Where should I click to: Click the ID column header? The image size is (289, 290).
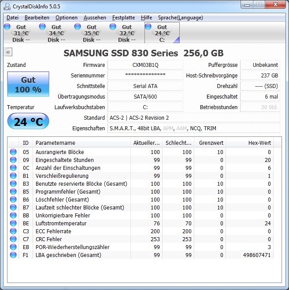click(26, 143)
